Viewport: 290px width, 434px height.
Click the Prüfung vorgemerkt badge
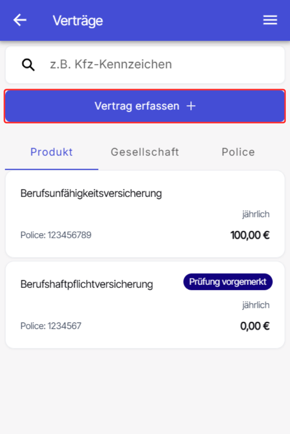(228, 282)
